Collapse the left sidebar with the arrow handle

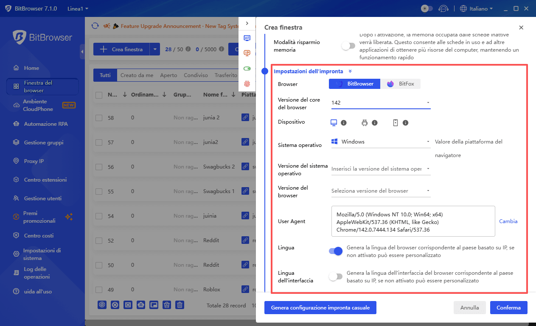pos(82,52)
